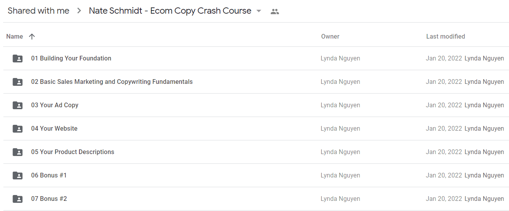Screen dimensions: 509x211
Task: Click the shared folder icon for 01 Building Your Foundation
Action: pyautogui.click(x=18, y=59)
